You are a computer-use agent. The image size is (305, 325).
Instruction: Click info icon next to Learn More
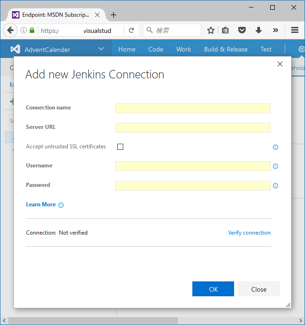pyautogui.click(x=61, y=205)
